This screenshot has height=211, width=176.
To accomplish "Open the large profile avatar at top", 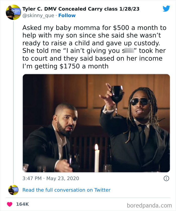I will click(x=13, y=12).
